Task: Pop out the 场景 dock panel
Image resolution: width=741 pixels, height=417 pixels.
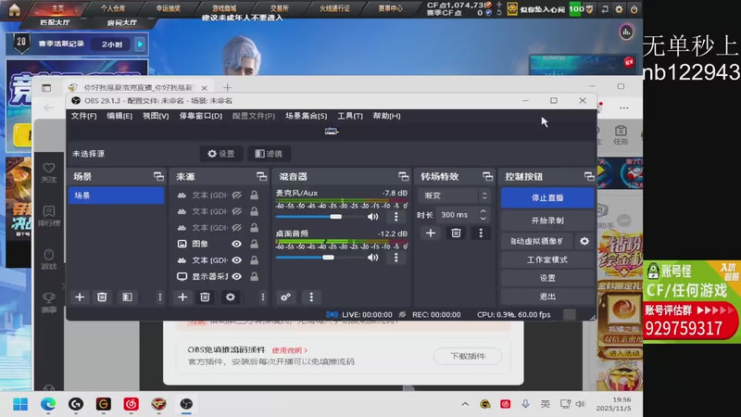Action: click(158, 176)
